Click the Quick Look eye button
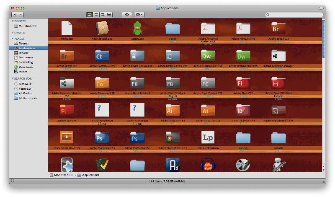 pyautogui.click(x=126, y=15)
